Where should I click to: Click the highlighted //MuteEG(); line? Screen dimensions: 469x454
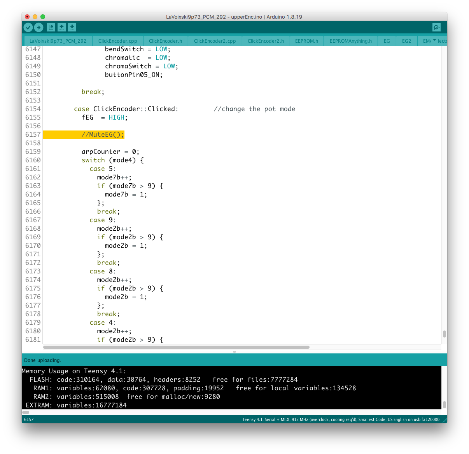tap(103, 135)
